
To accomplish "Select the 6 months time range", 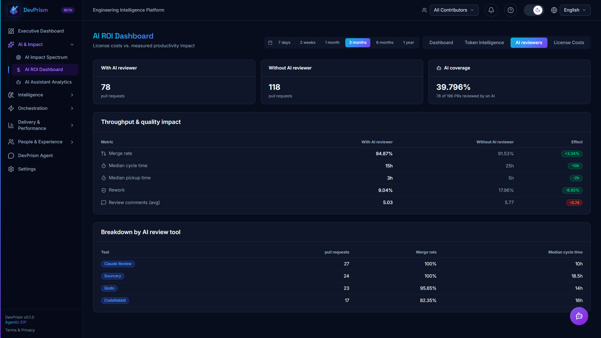I will [385, 43].
